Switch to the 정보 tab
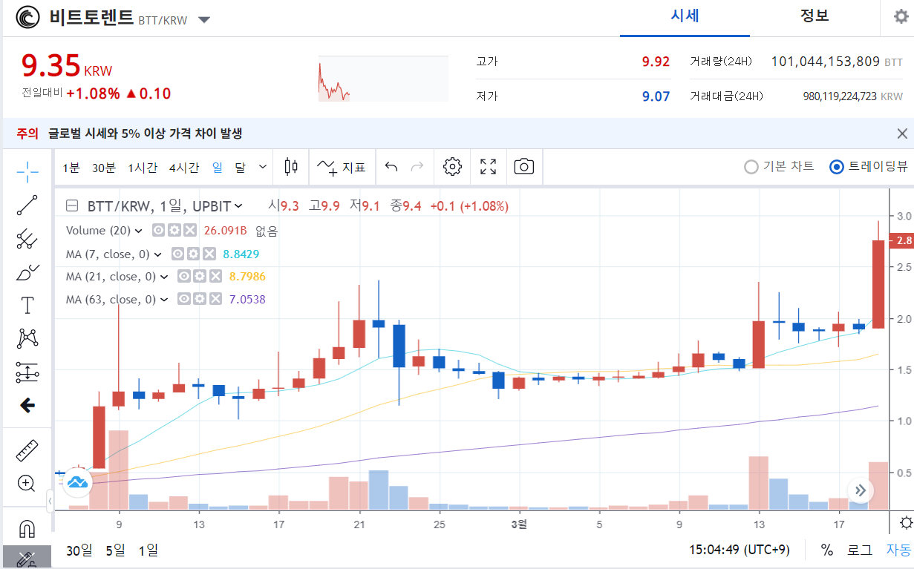 [815, 16]
